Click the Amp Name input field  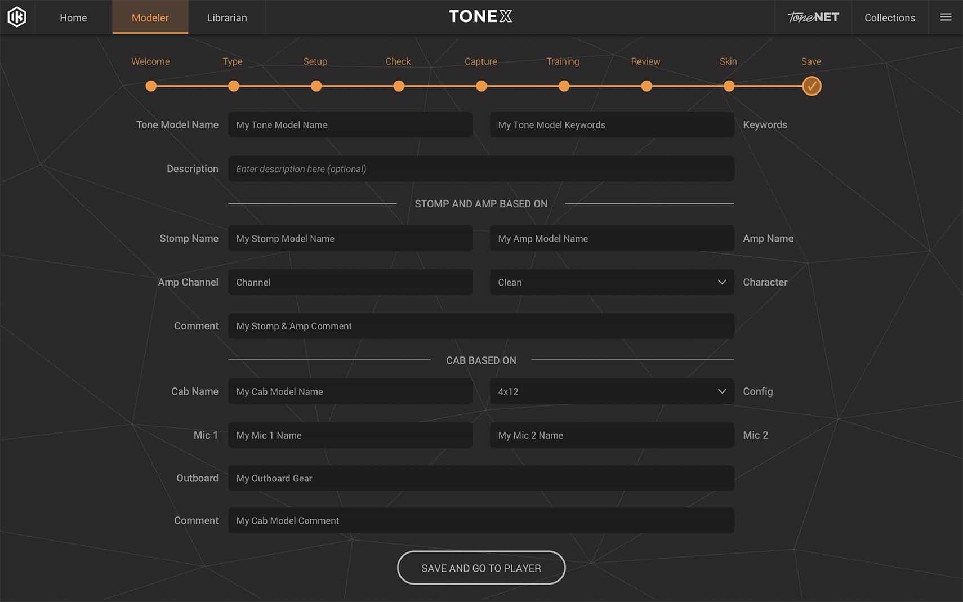pos(612,239)
